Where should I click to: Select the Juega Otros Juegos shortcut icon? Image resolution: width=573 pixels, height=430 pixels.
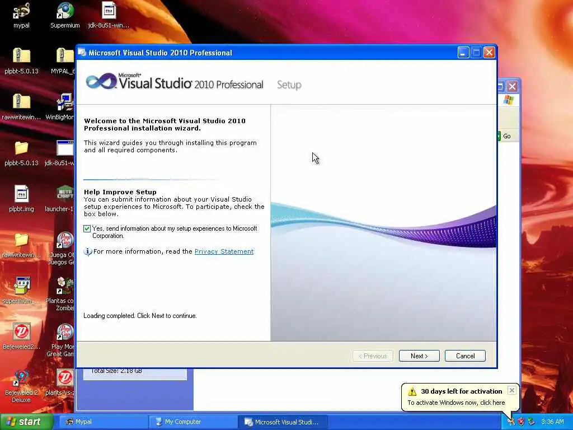click(x=65, y=240)
